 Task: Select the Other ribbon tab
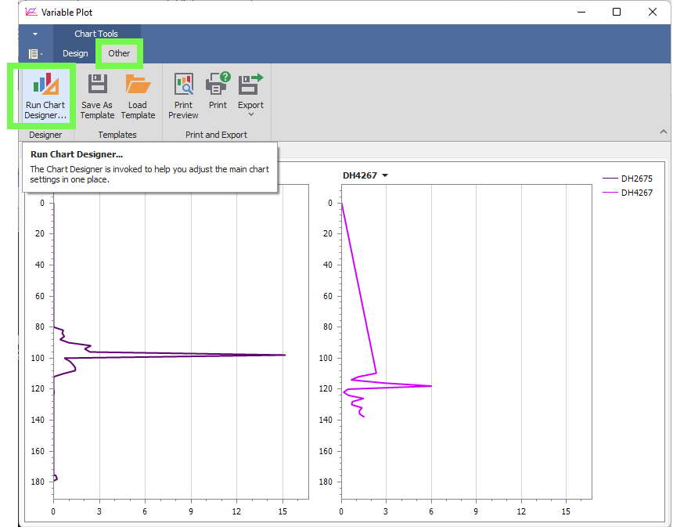coord(119,53)
